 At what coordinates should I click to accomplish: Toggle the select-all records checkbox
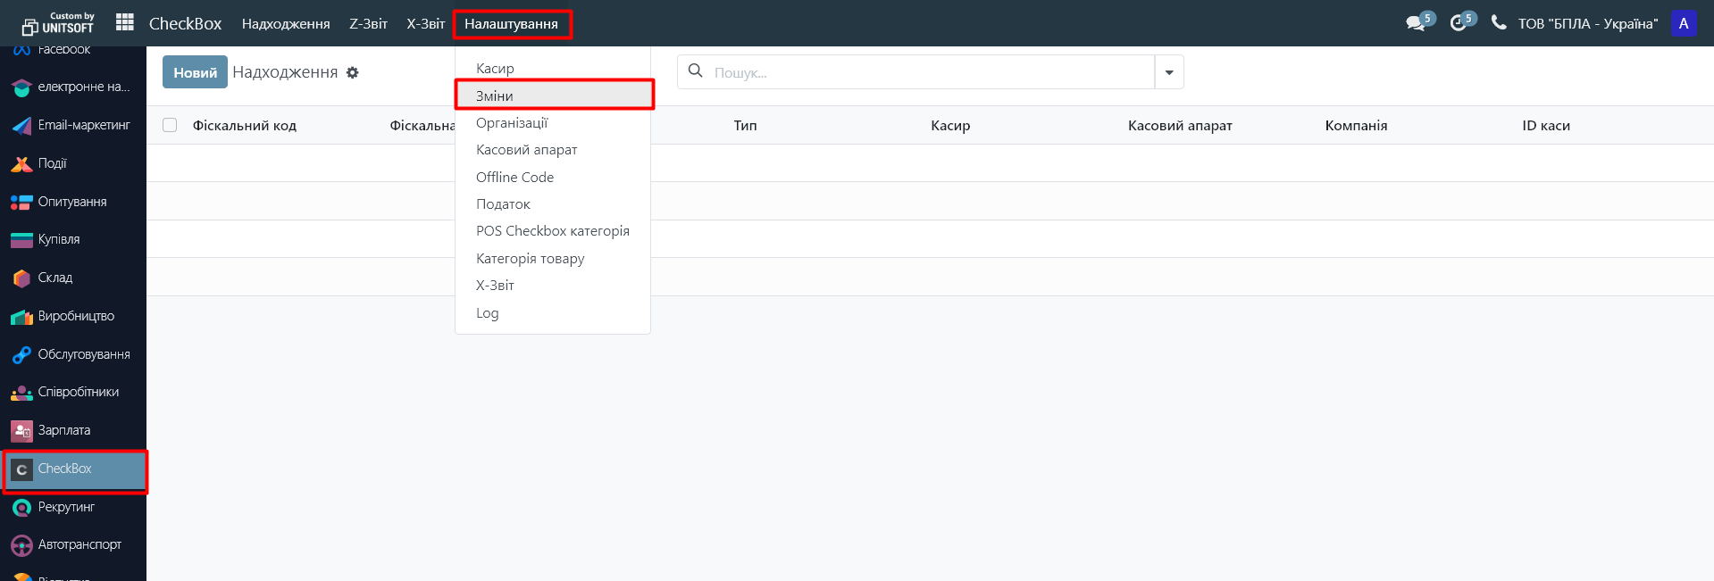(x=170, y=126)
